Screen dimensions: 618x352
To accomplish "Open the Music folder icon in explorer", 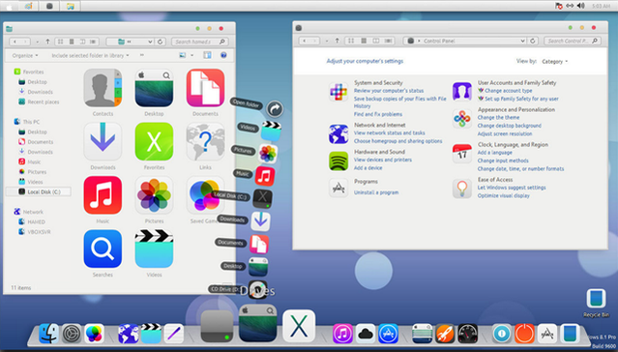I will [x=103, y=195].
